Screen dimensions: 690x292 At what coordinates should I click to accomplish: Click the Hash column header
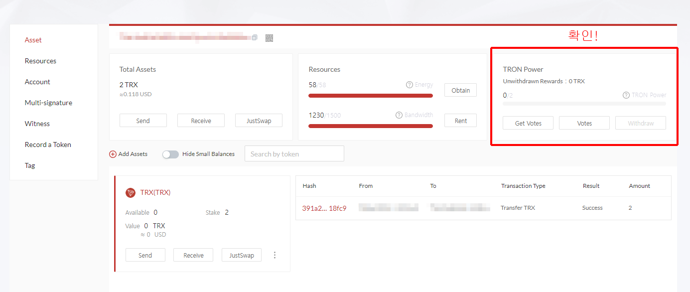tap(309, 186)
